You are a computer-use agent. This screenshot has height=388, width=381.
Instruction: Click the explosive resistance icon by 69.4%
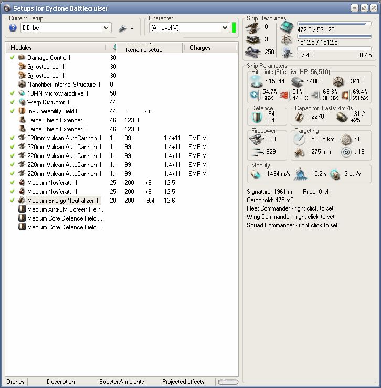pos(346,95)
